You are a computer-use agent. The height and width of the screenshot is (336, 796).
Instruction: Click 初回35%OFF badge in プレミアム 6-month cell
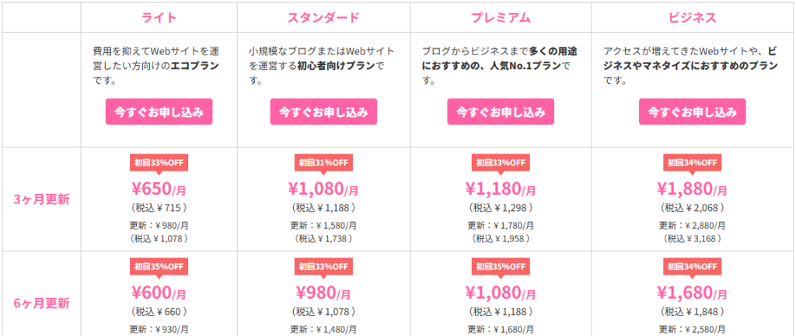501,266
